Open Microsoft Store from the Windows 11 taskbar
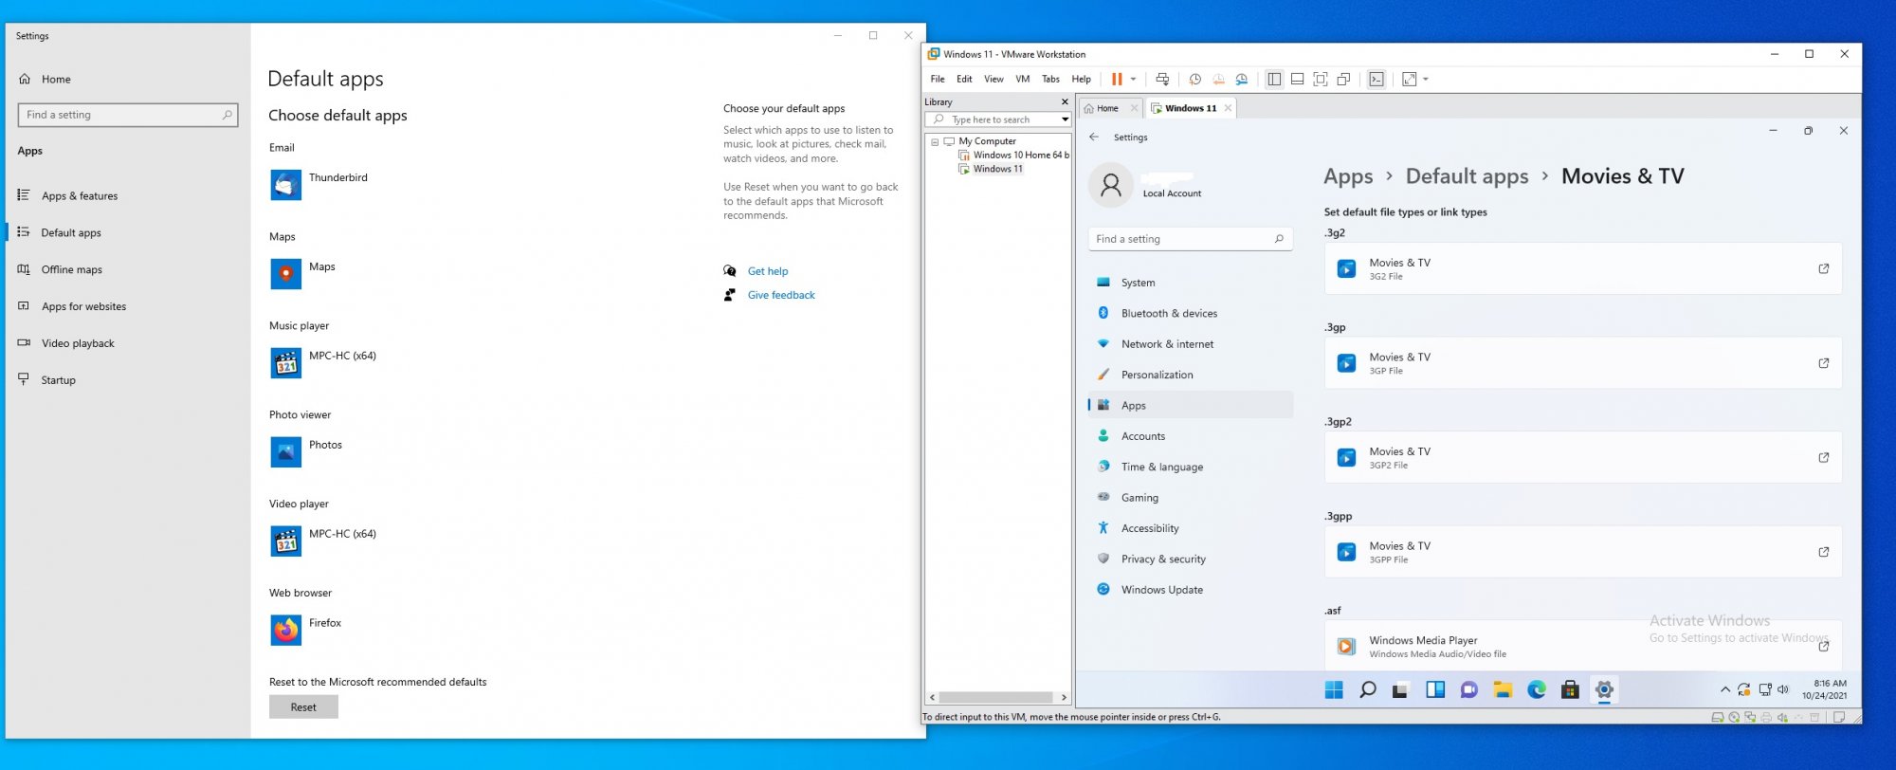 pos(1570,690)
